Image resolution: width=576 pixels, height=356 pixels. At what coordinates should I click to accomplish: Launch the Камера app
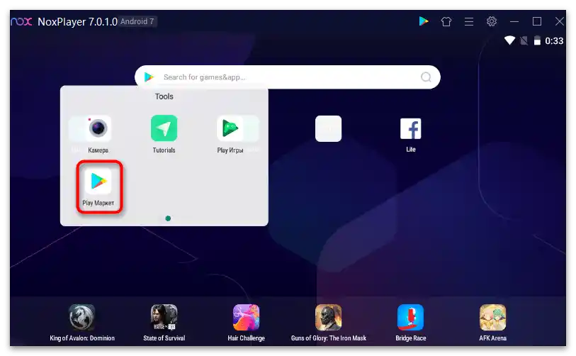(98, 128)
